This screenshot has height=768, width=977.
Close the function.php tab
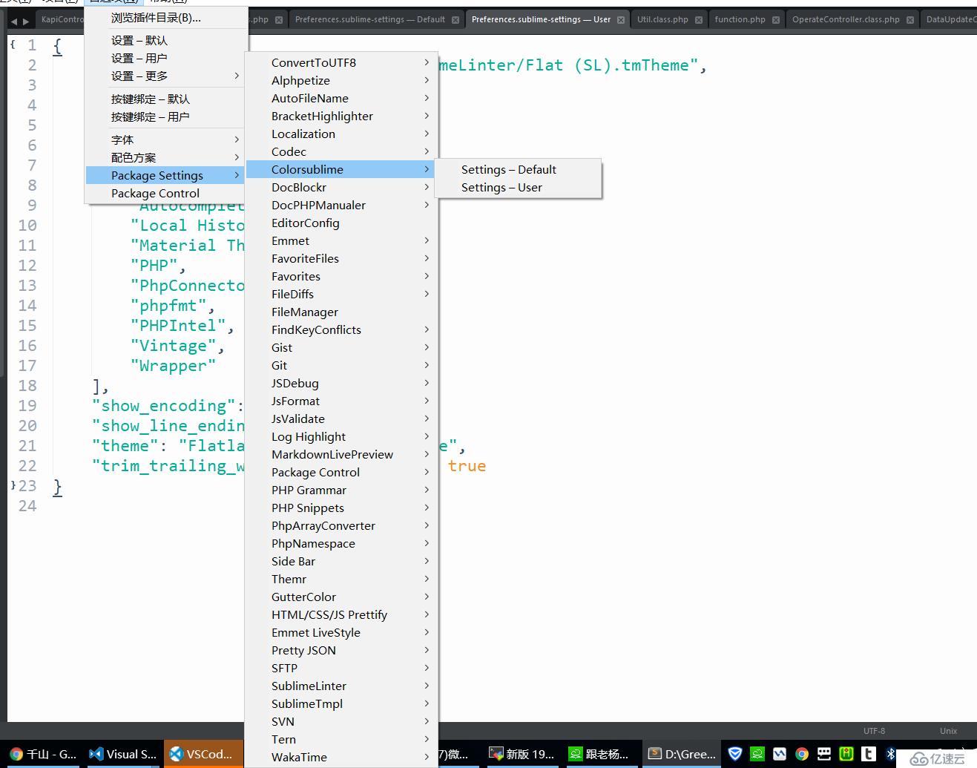coord(776,20)
